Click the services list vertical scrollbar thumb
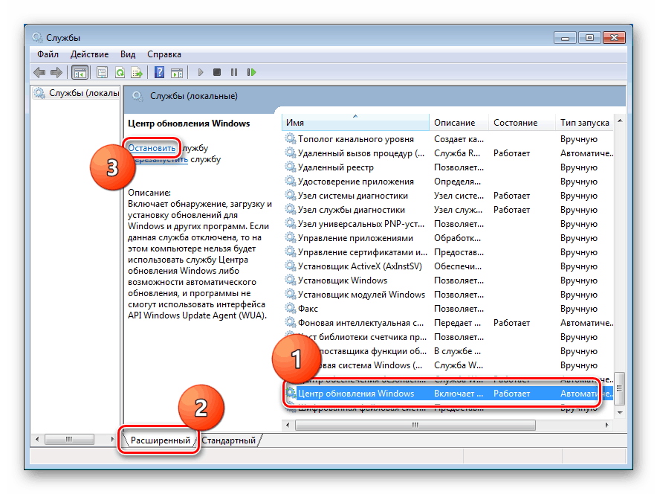 tap(620, 388)
